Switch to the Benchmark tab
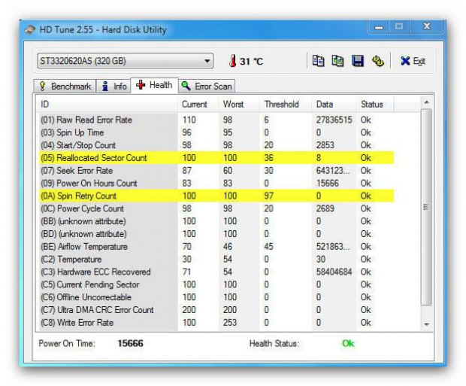Screen dimensions: 466x386 (x=65, y=87)
